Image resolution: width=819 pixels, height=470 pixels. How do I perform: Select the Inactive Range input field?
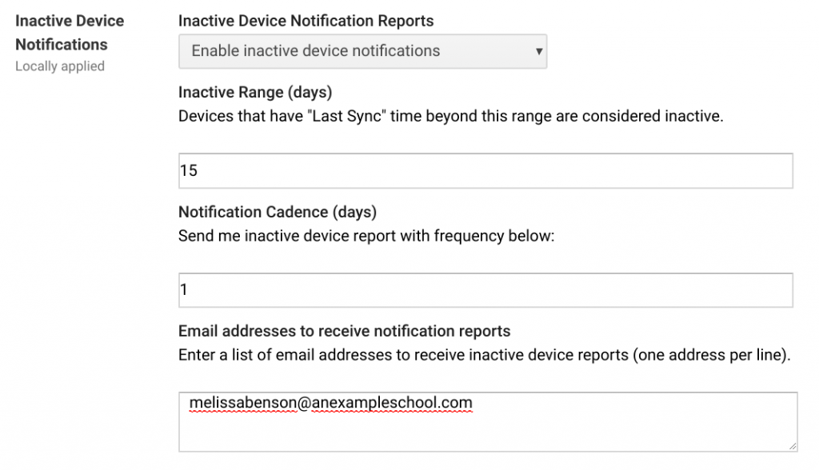tap(484, 170)
